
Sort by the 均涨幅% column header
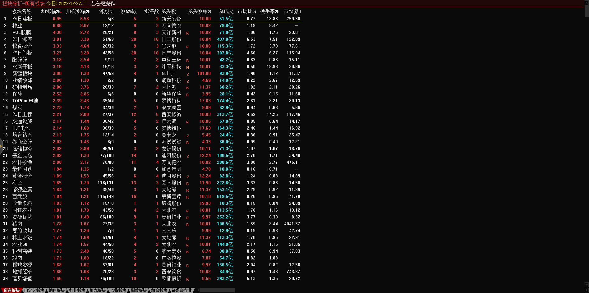pos(51,11)
